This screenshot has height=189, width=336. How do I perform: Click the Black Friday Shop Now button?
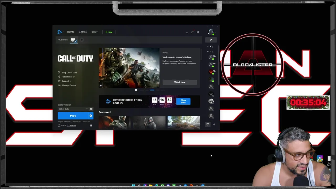pos(183,101)
